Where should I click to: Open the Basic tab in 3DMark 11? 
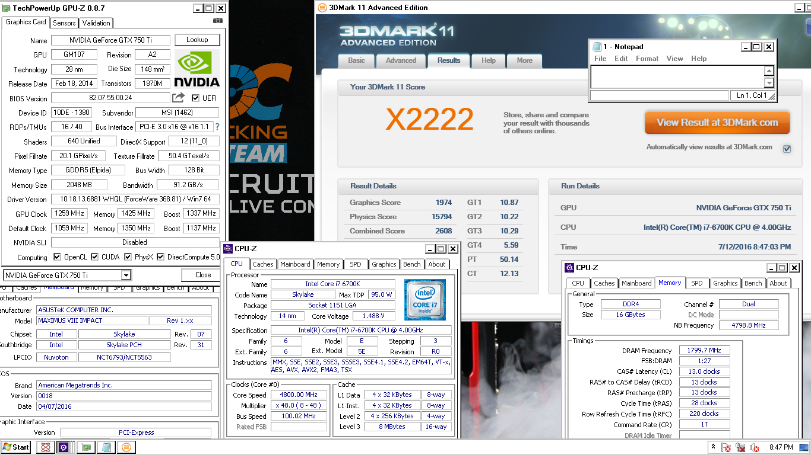coord(356,60)
